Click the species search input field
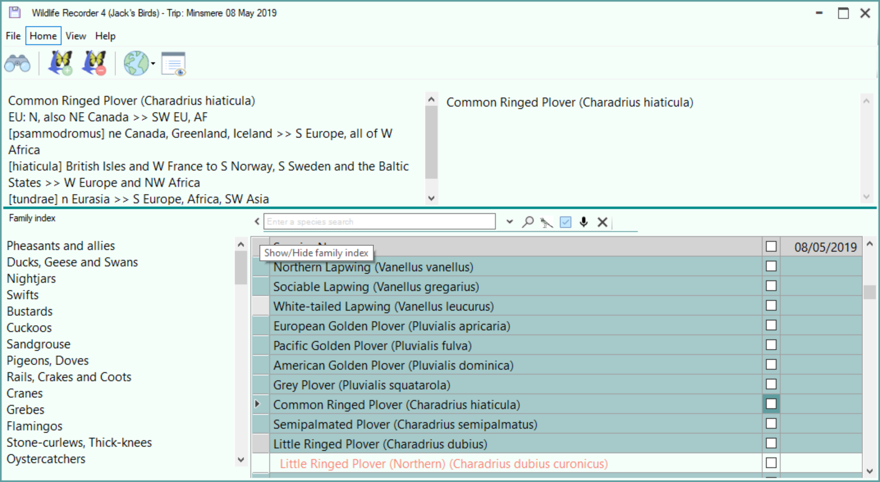The image size is (880, 482). click(x=380, y=221)
